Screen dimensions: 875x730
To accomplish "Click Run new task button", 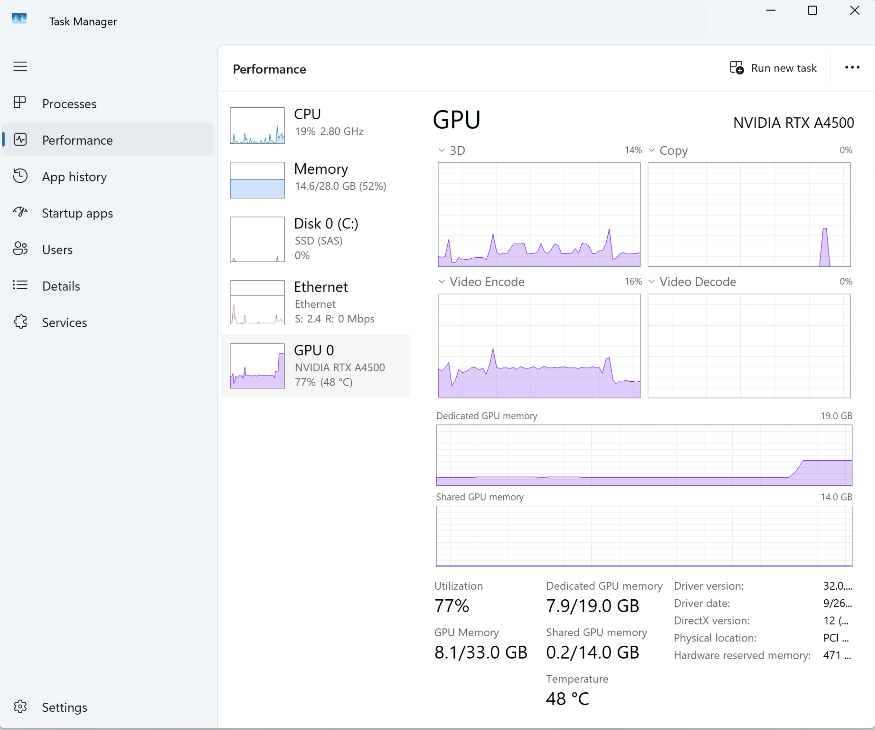I will point(773,68).
